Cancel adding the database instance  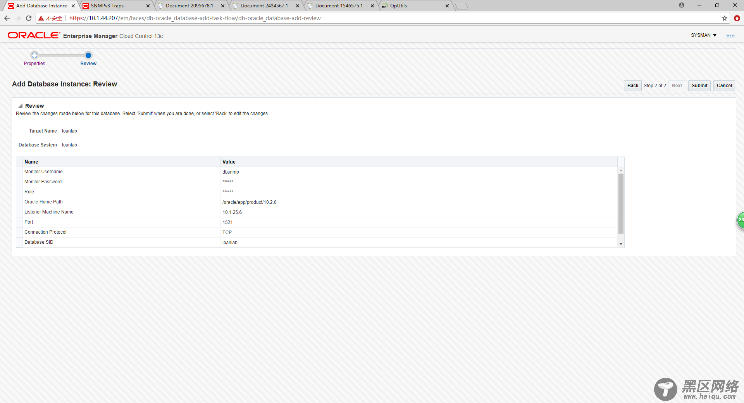tap(724, 86)
